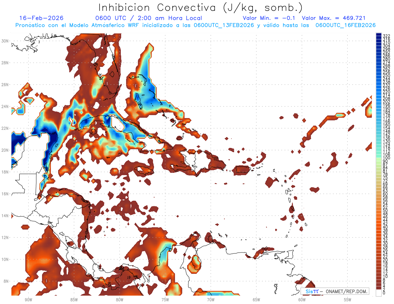Click the colorbar value '202'
The image size is (394, 304).
pyautogui.click(x=386, y=102)
